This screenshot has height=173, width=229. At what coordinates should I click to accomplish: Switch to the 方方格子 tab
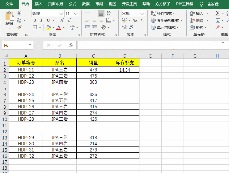(163, 4)
